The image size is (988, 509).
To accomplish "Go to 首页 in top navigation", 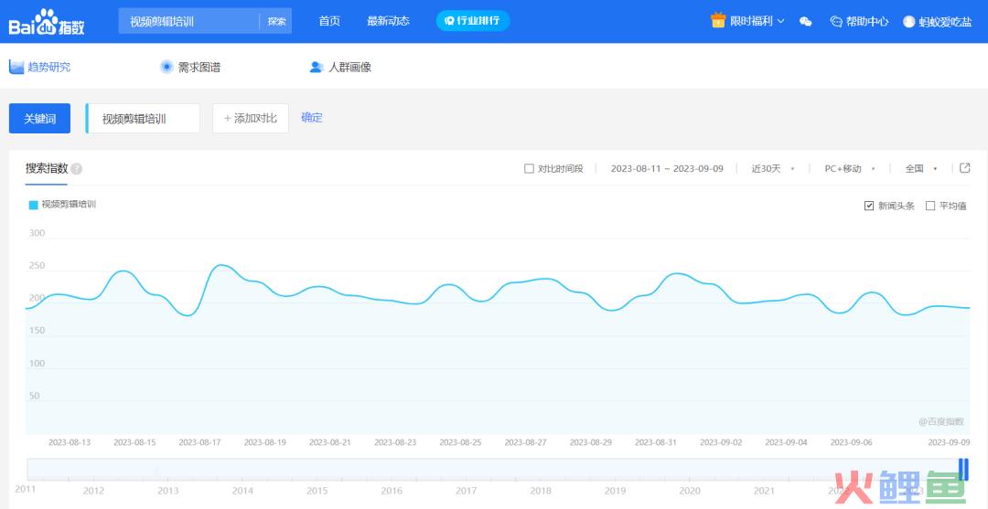I will coord(329,21).
